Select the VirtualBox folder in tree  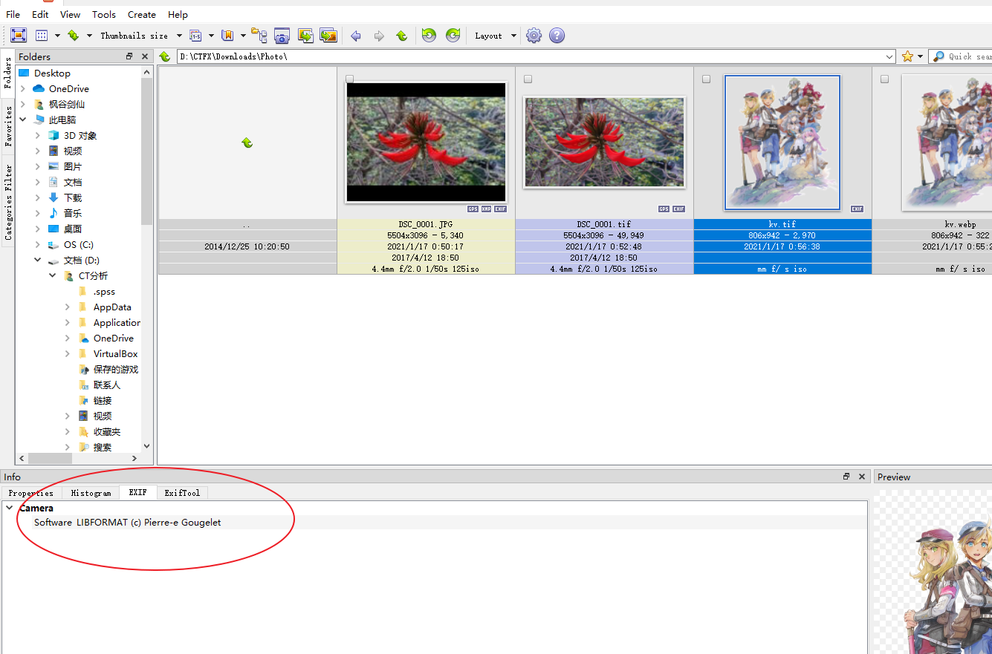pyautogui.click(x=115, y=354)
